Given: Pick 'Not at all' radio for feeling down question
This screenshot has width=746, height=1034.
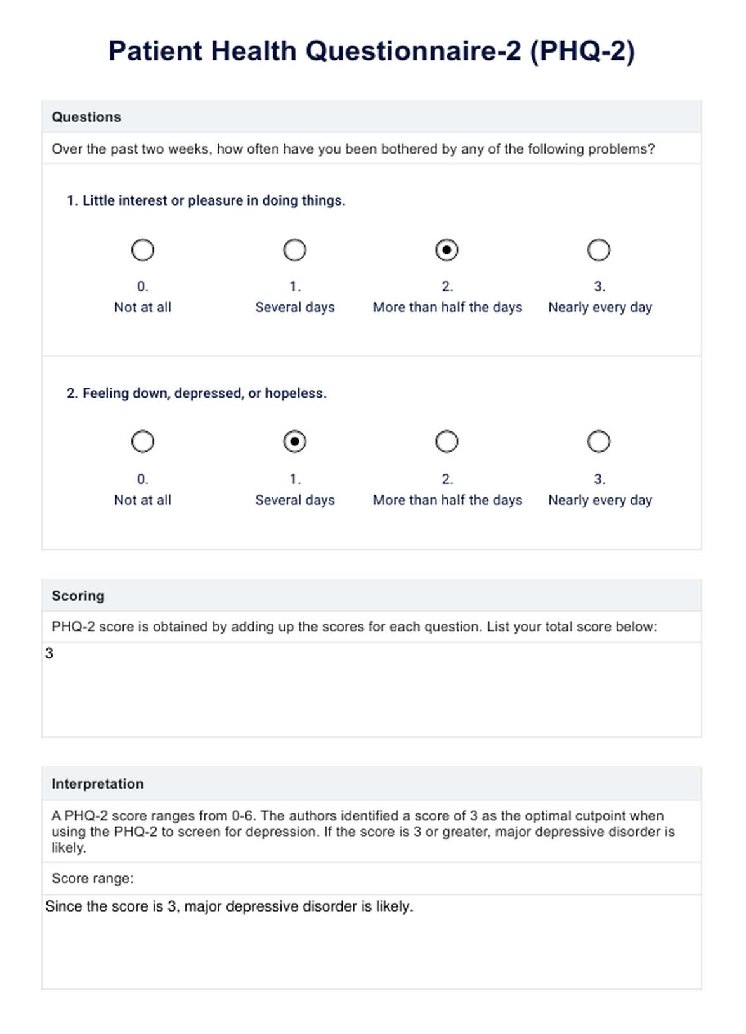Looking at the screenshot, I should tap(143, 442).
